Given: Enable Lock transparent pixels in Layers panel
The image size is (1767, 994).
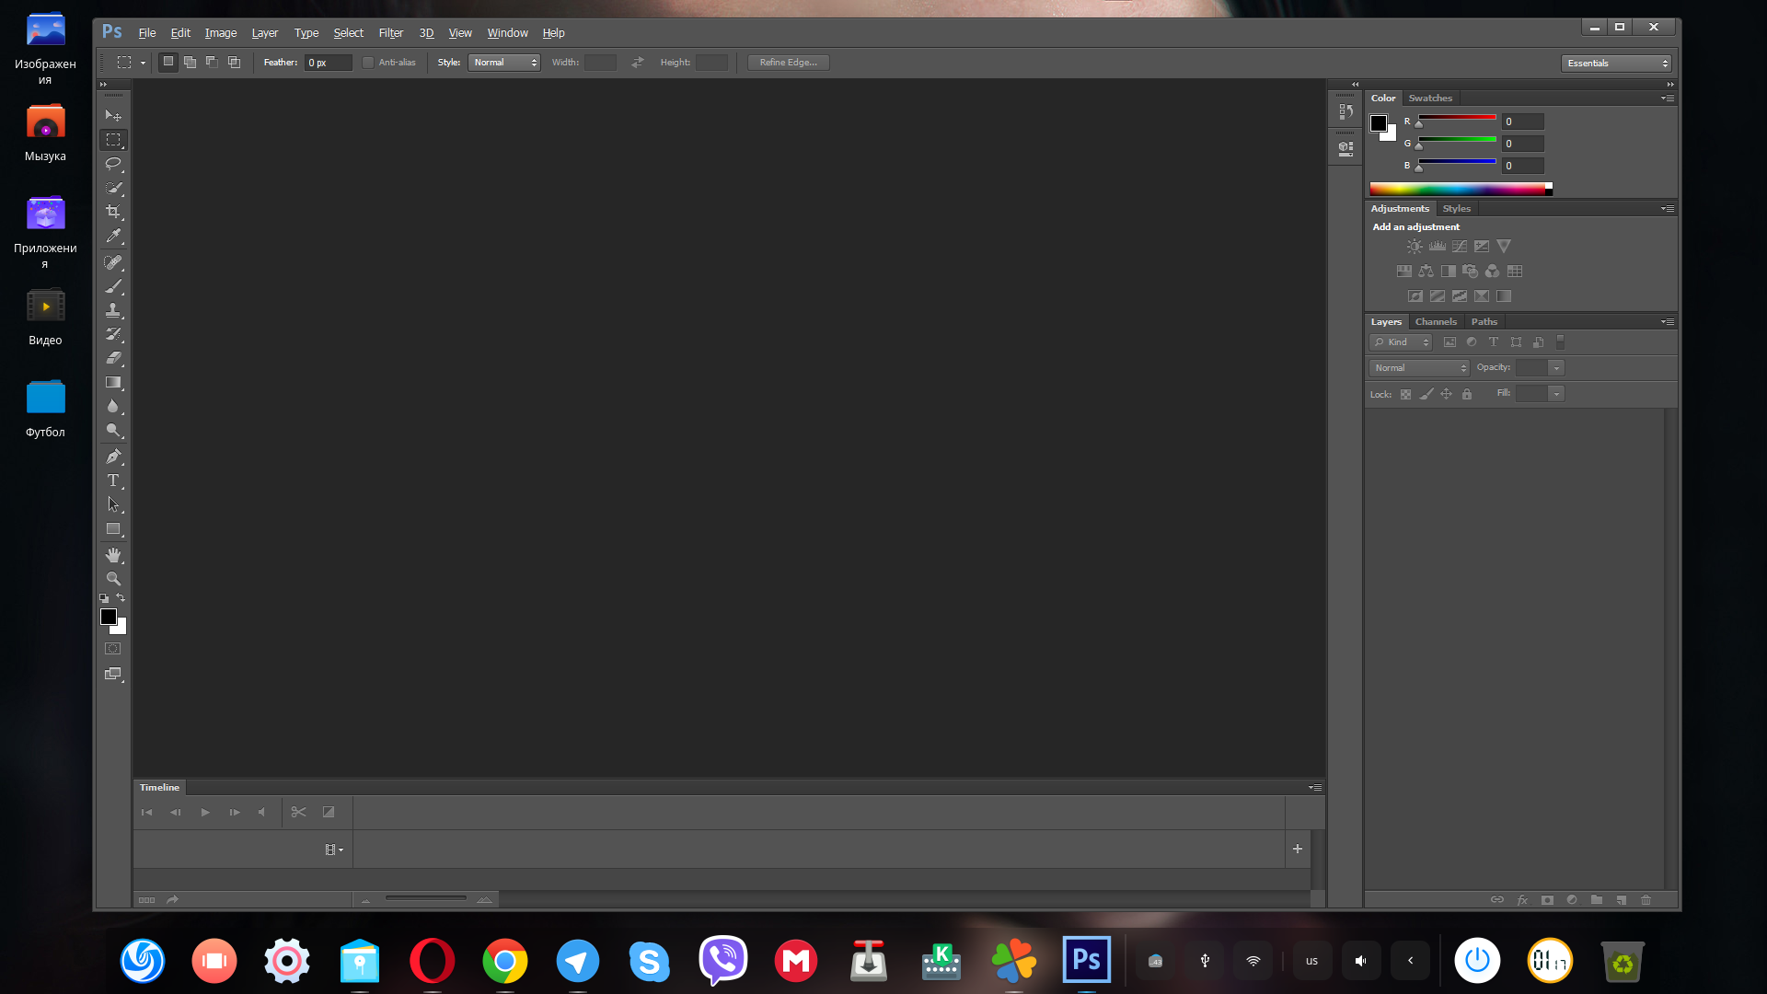Looking at the screenshot, I should pyautogui.click(x=1405, y=393).
